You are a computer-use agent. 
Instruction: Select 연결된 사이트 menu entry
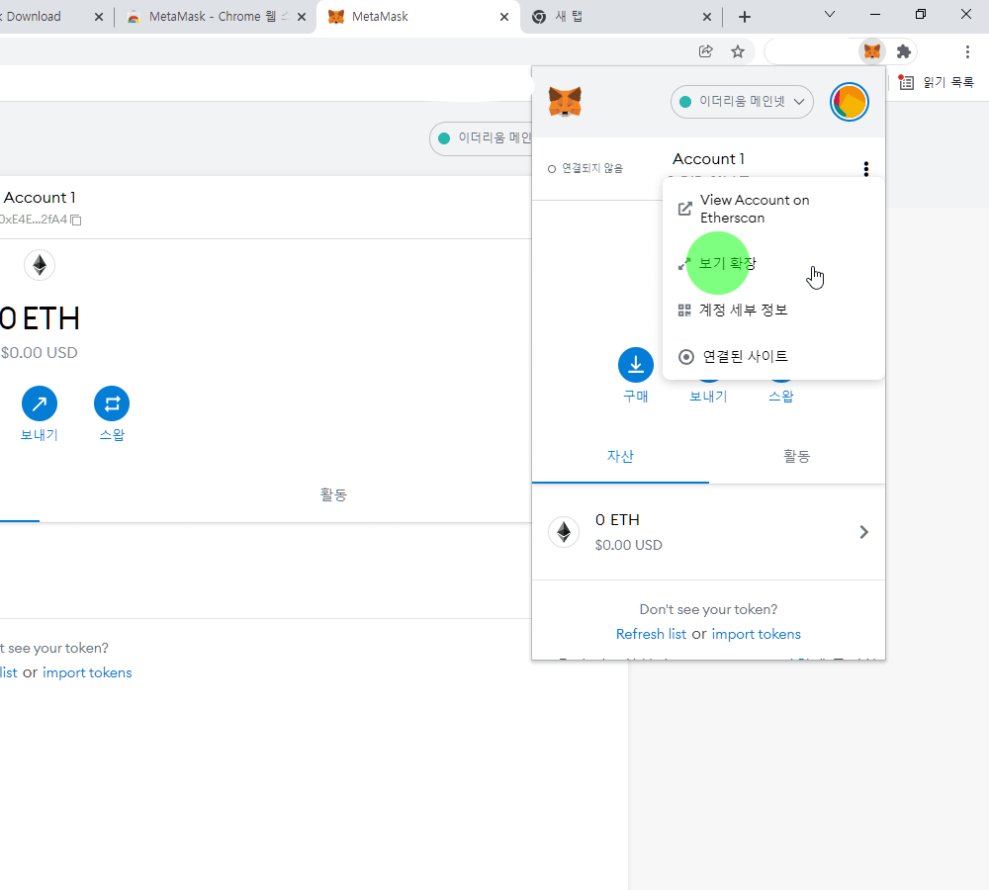coord(745,356)
